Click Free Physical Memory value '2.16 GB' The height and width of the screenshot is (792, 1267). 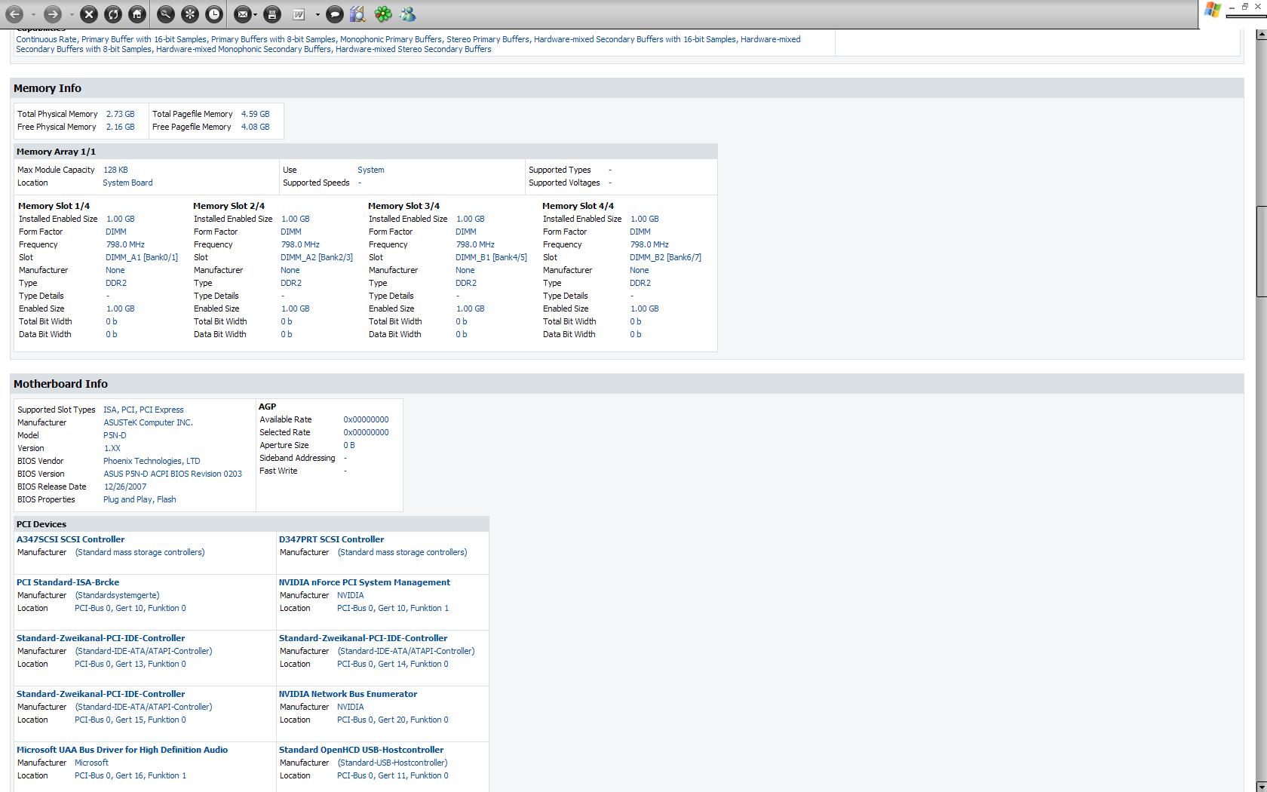click(120, 127)
